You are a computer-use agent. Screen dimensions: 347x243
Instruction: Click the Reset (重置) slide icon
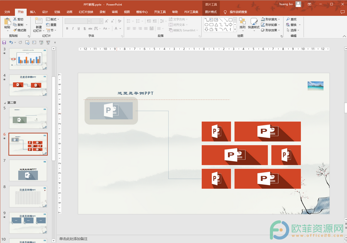coord(48,25)
